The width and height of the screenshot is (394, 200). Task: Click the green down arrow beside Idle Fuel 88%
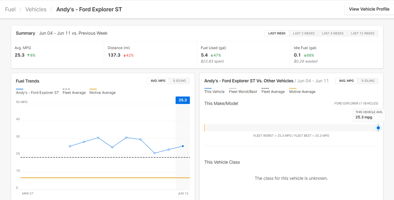point(305,56)
